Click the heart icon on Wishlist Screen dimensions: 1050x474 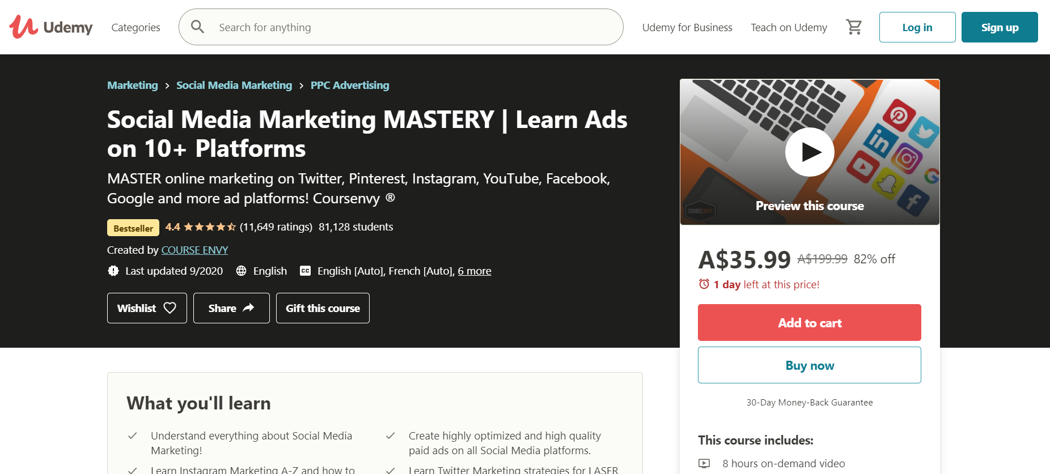point(170,308)
